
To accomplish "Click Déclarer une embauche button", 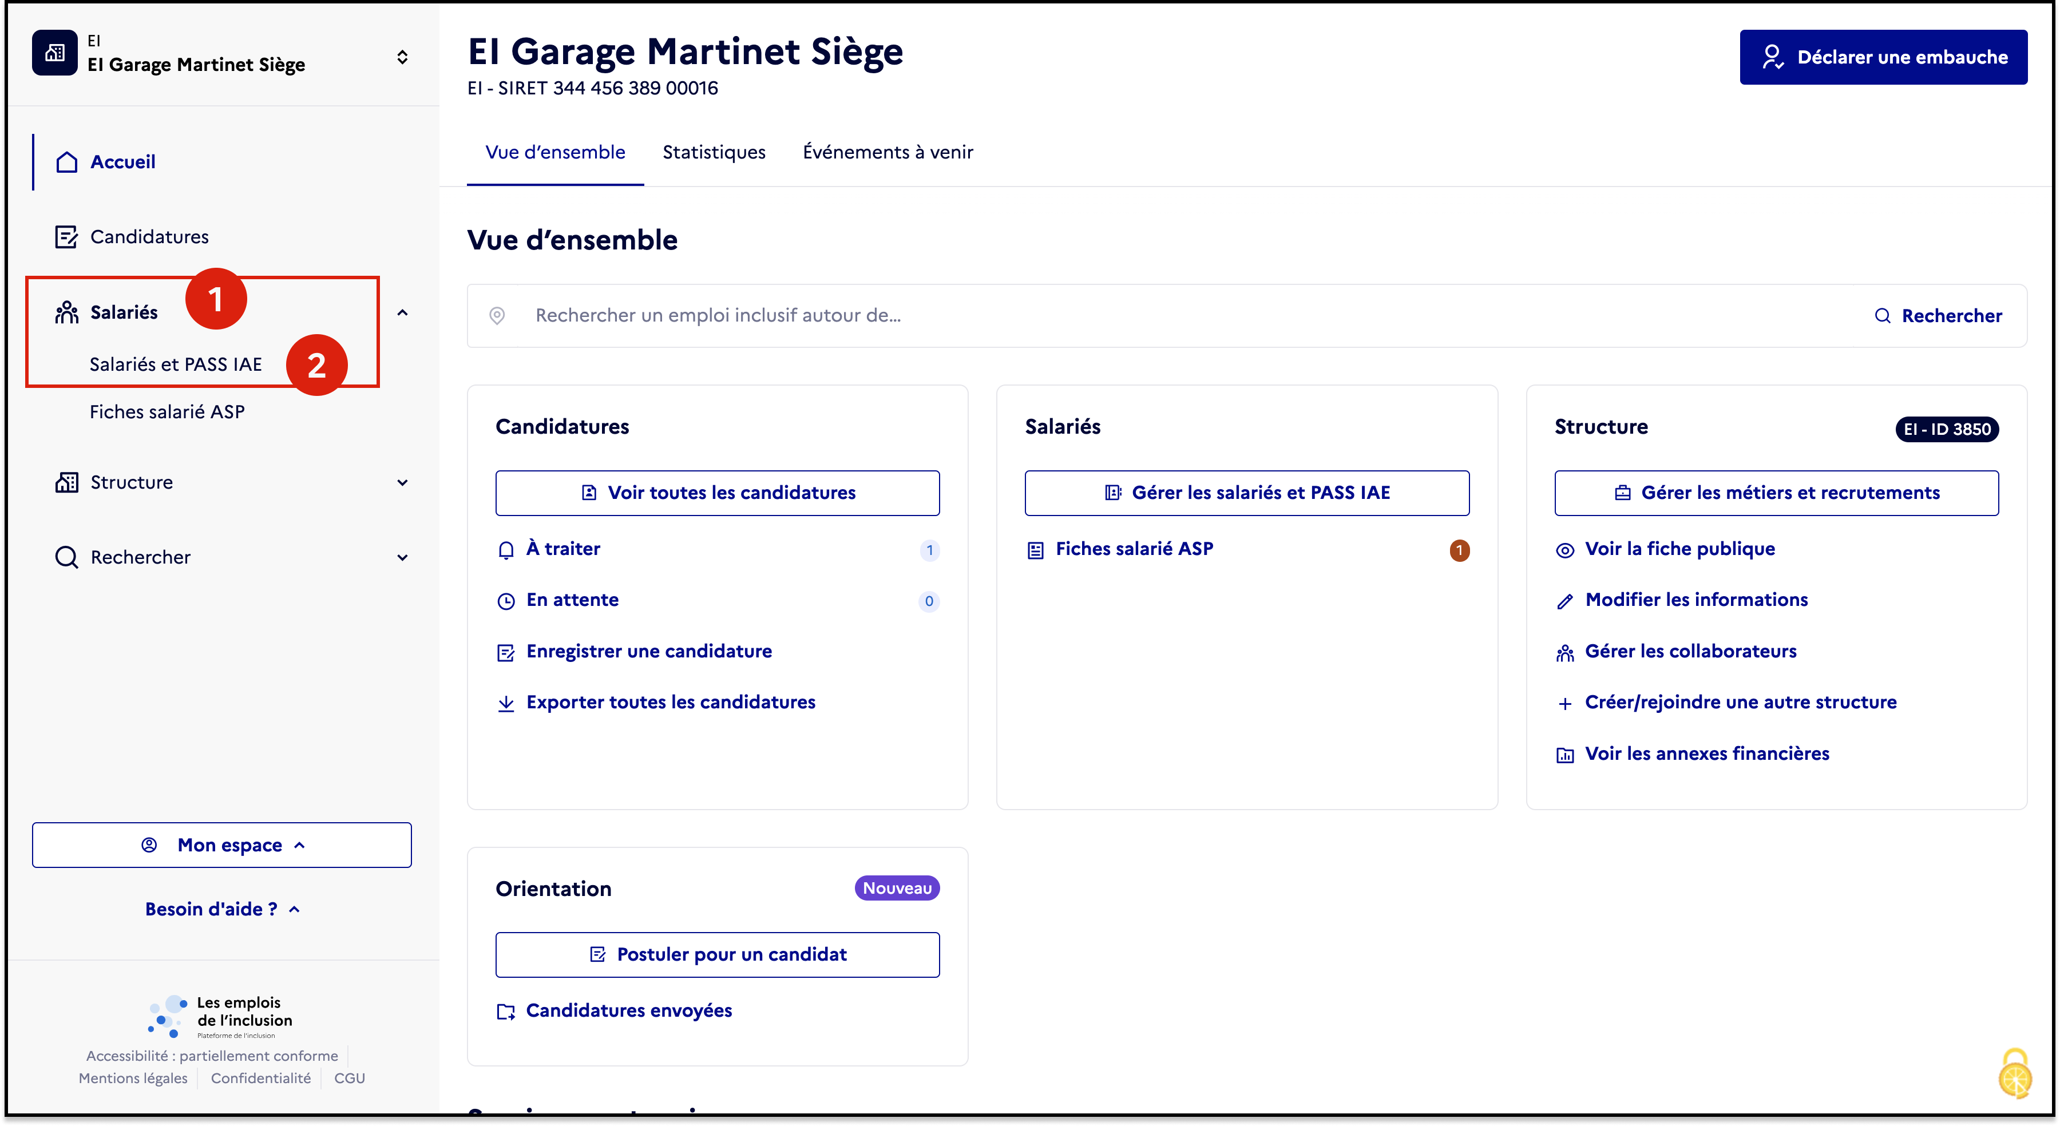I will click(x=1883, y=57).
